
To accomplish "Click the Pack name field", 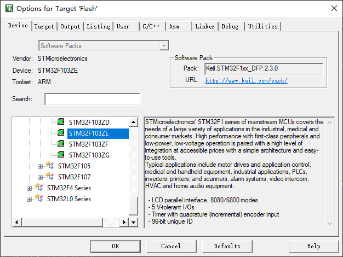I will click(264, 69).
